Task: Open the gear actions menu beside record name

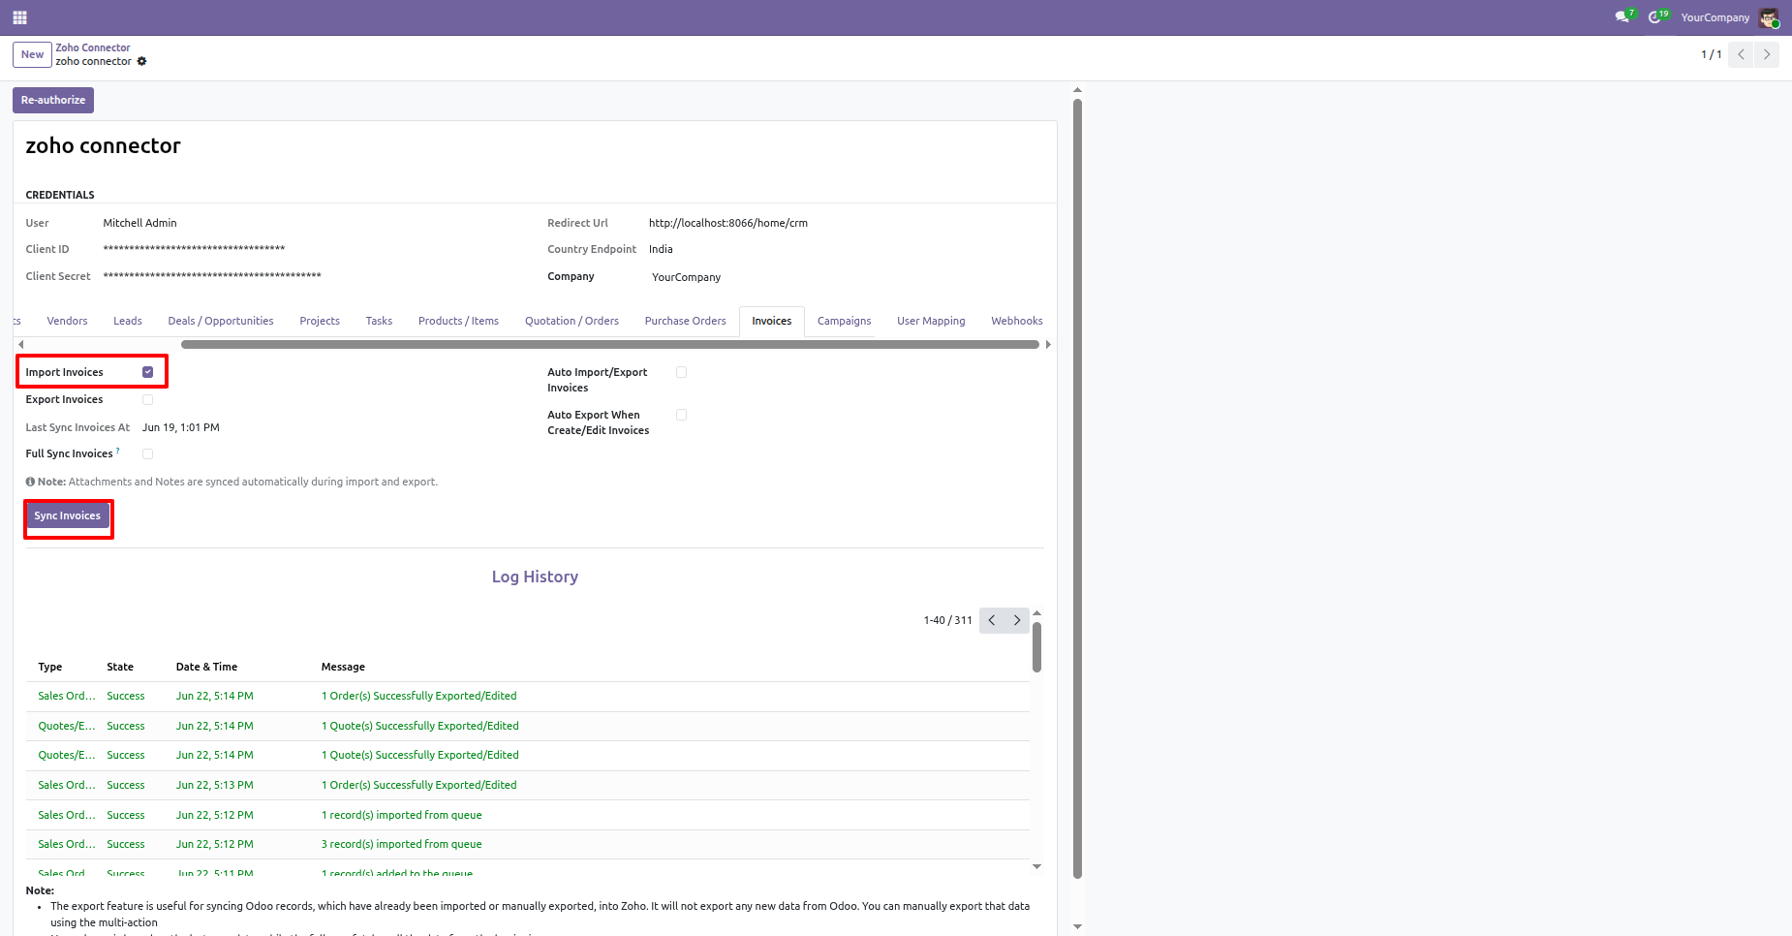Action: [141, 61]
